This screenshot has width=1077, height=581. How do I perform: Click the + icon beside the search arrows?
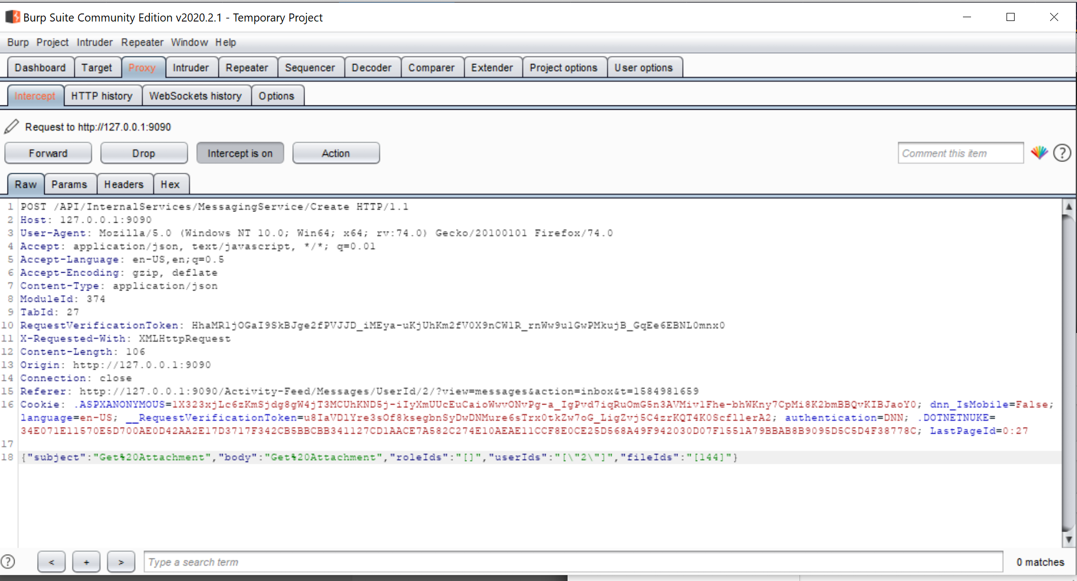(86, 562)
